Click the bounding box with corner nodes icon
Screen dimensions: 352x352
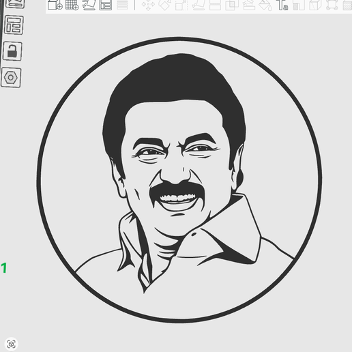[332, 5]
